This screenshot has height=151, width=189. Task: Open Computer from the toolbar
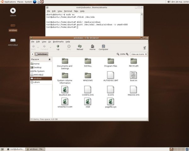[103, 48]
